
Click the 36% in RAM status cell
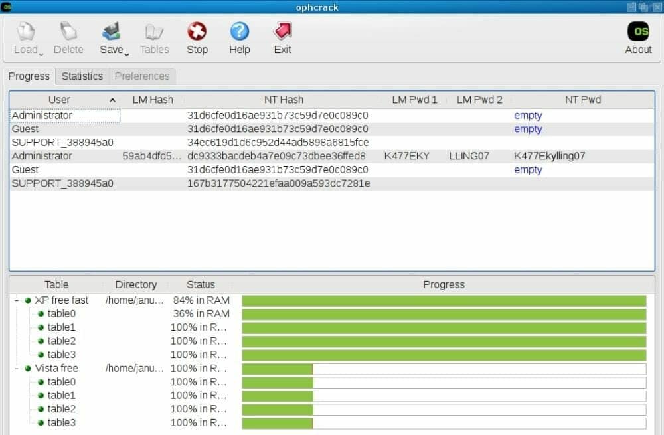(x=201, y=314)
